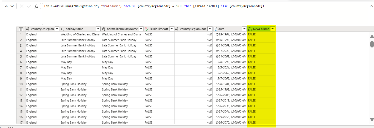Screen dimensions: 374x128
Task: Click holidayName Spring Bank Holiday row 12
Action: tap(80, 95)
